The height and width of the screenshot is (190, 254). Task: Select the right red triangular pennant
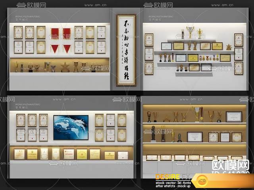(x=67, y=49)
